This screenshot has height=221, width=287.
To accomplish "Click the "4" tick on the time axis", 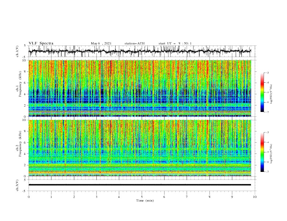I will [119, 197].
